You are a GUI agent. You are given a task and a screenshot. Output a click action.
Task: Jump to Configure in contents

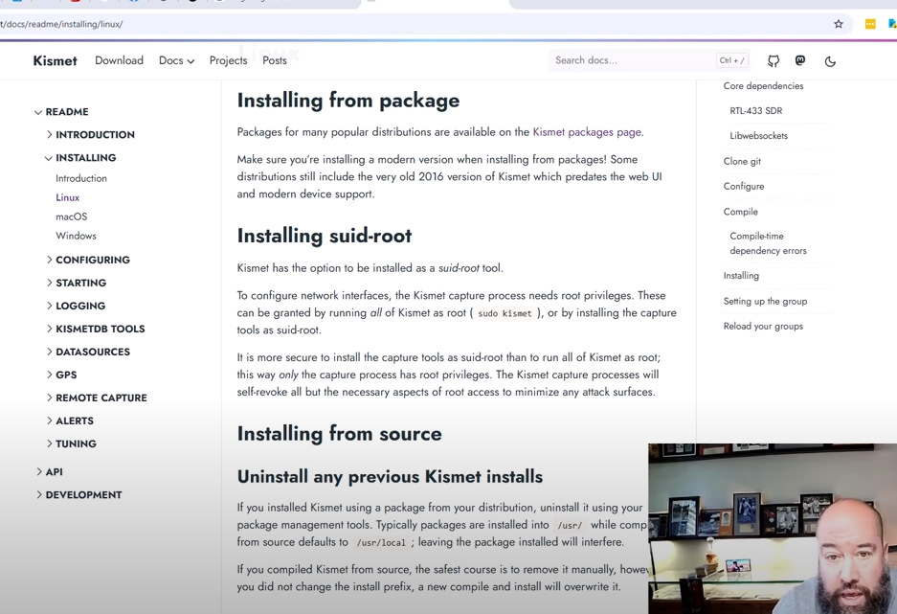744,186
